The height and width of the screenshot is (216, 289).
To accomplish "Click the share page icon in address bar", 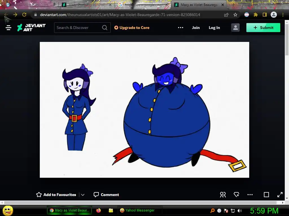I will click(226, 15).
